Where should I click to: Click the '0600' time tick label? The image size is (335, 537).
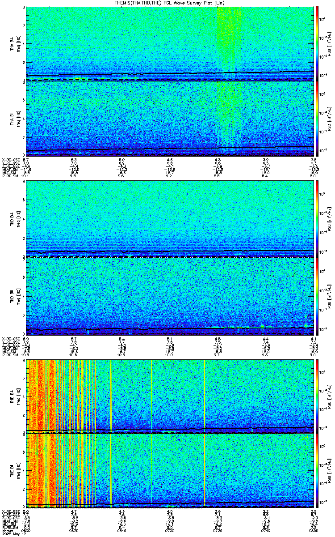26,531
